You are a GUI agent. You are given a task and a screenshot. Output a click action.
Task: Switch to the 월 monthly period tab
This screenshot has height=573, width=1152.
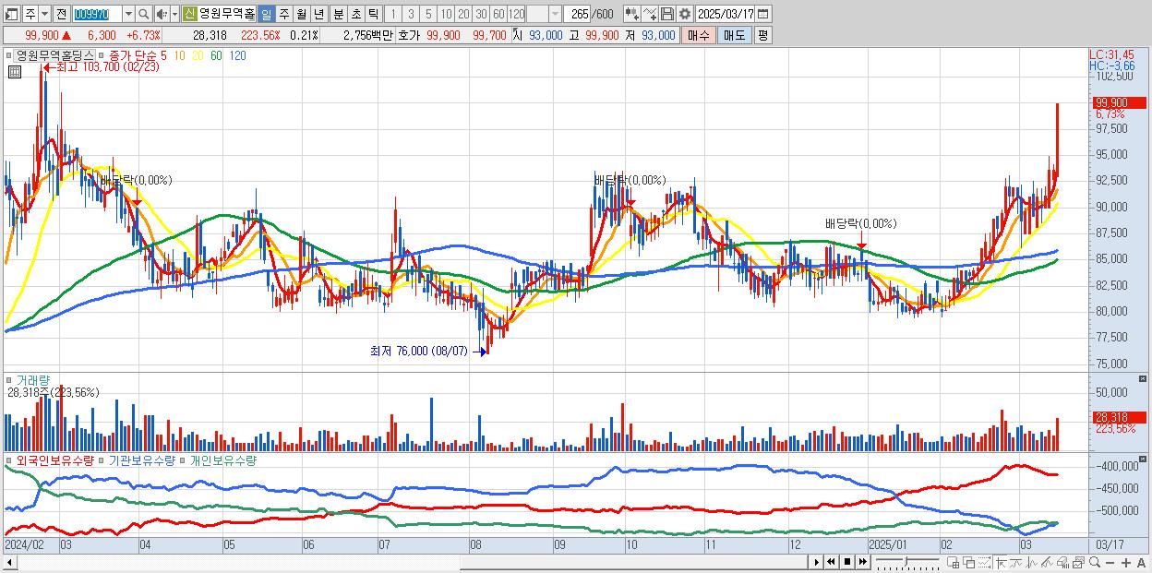click(x=301, y=14)
